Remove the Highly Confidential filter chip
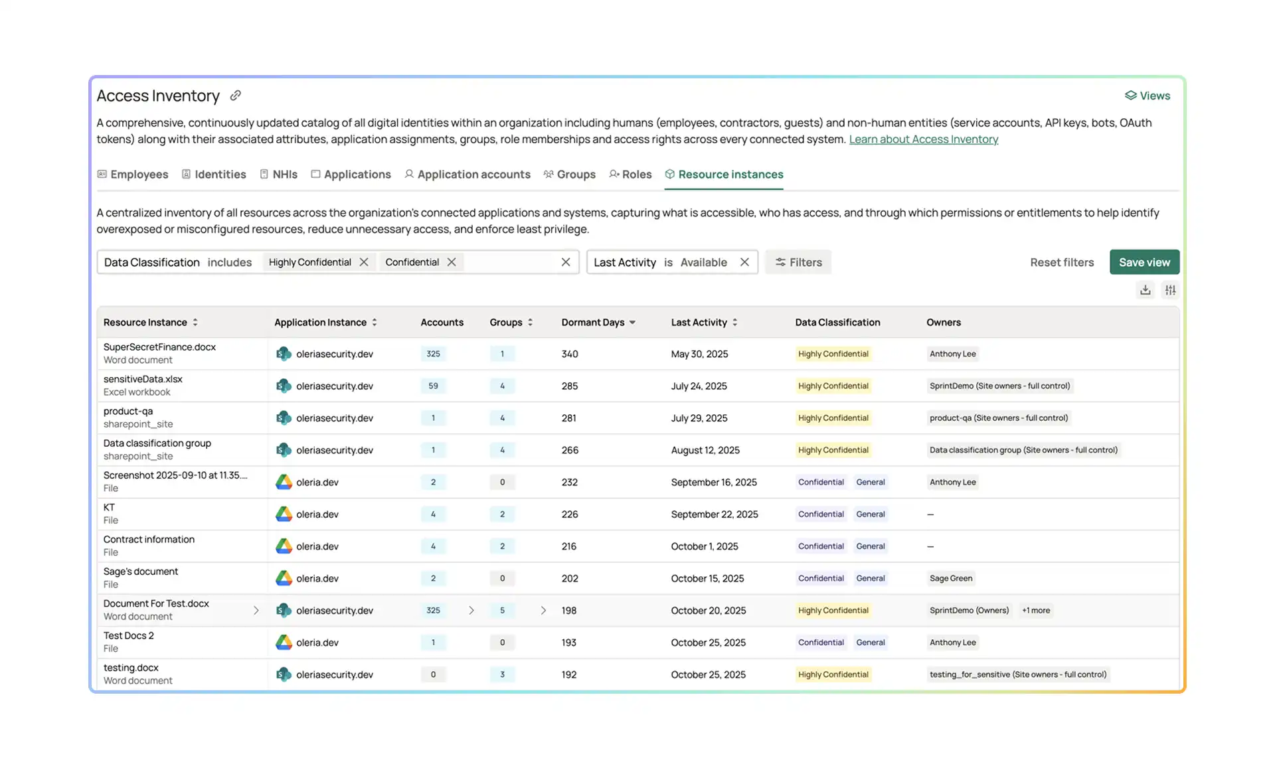The width and height of the screenshot is (1275, 768). tap(364, 262)
